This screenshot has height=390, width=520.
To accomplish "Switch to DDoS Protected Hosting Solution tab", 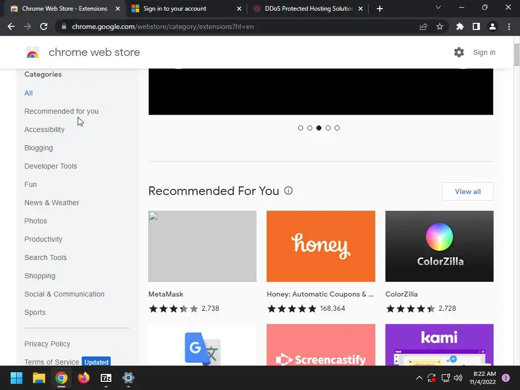I will (308, 9).
